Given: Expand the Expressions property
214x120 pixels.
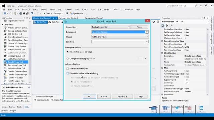Looking at the screenshot, I should [162, 95].
